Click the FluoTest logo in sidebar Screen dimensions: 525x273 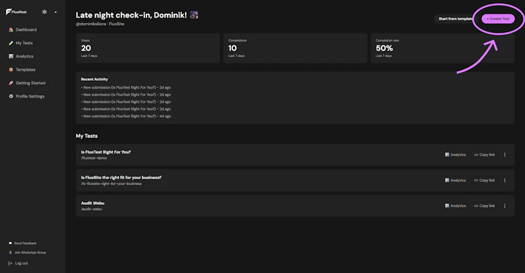(16, 12)
